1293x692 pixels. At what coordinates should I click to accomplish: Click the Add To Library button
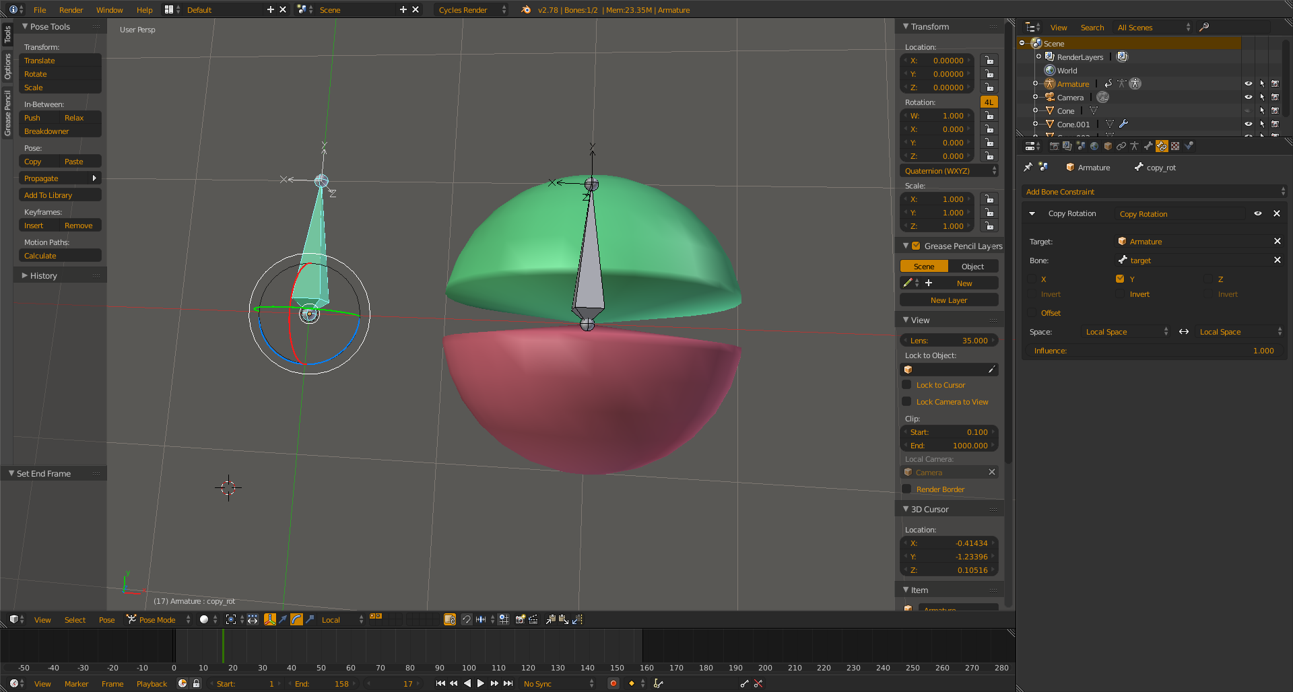tap(60, 195)
